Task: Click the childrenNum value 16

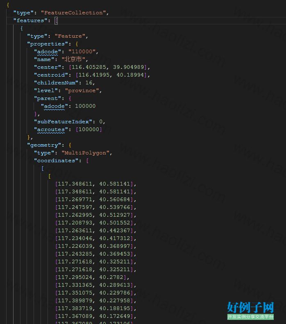Action: tap(89, 83)
